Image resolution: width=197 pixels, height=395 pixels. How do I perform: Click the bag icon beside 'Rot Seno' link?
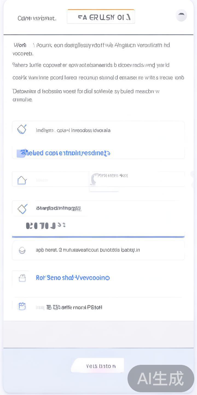coord(22,278)
